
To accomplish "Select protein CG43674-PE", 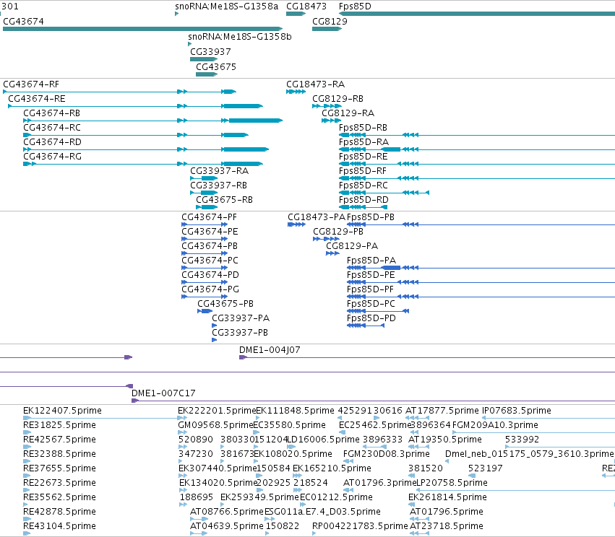I will point(205,239).
